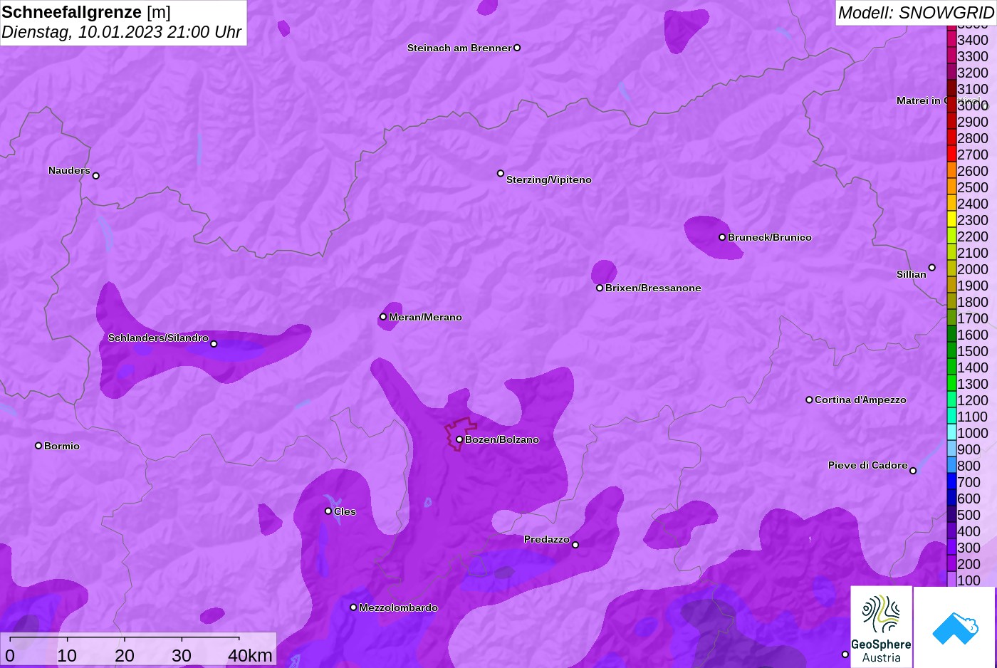This screenshot has height=668, width=997.
Task: Click the '40km' scale bar label
Action: 250,655
